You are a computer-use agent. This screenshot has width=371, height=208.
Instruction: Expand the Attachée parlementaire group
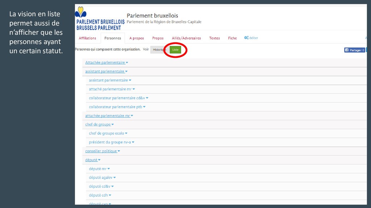(107, 62)
